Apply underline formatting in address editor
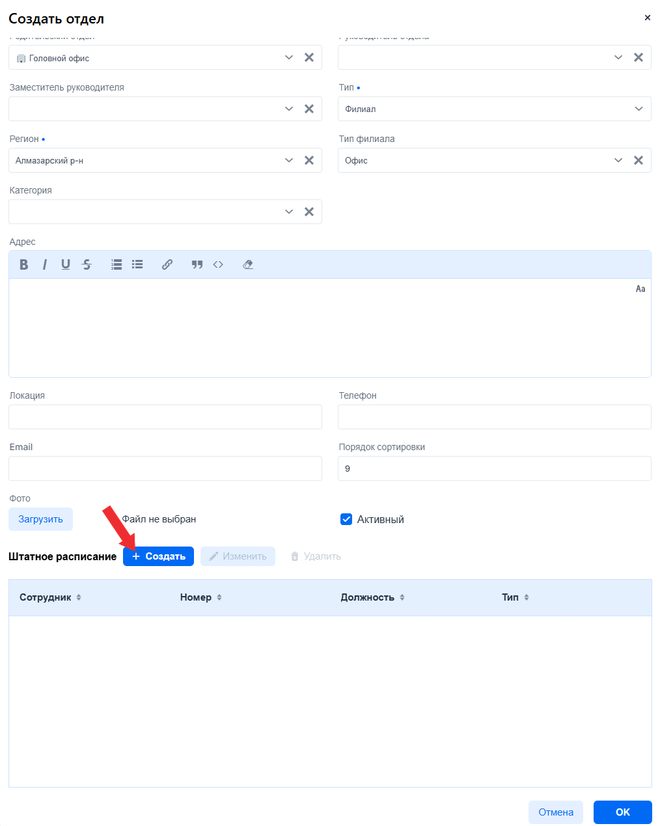The image size is (660, 826). coord(66,264)
